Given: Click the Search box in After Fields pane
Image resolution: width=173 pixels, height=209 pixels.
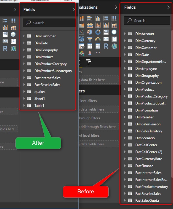Looking at the screenshot, I should point(49,23).
